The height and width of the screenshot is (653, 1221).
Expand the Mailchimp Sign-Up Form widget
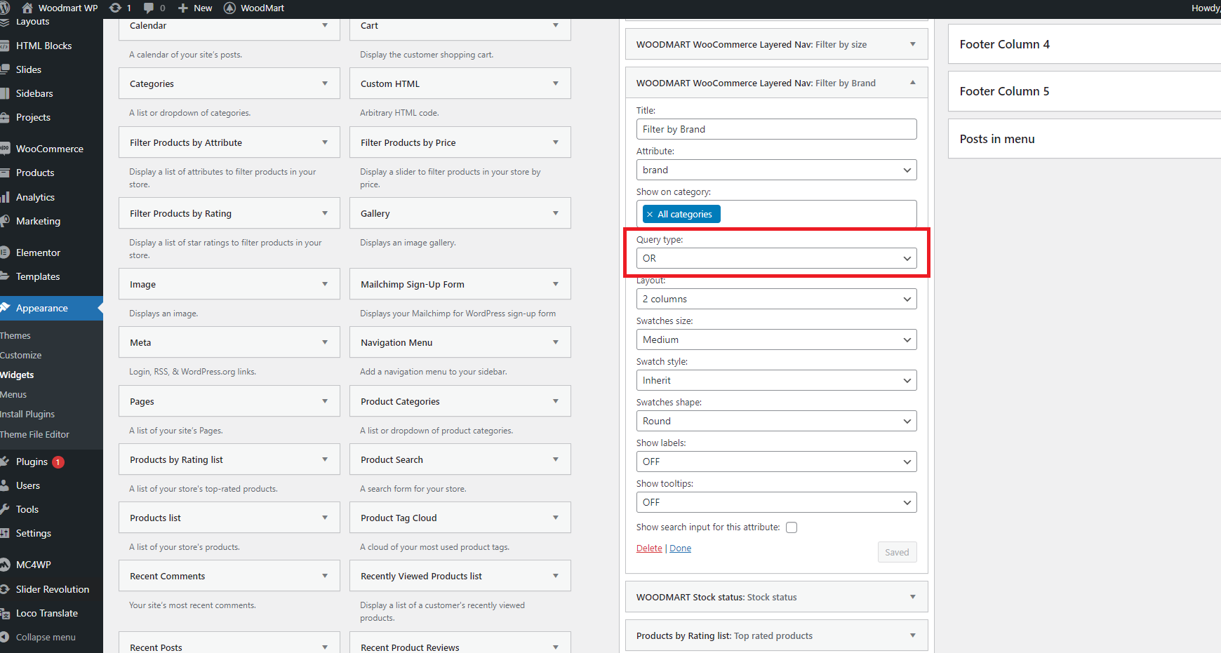[556, 284]
